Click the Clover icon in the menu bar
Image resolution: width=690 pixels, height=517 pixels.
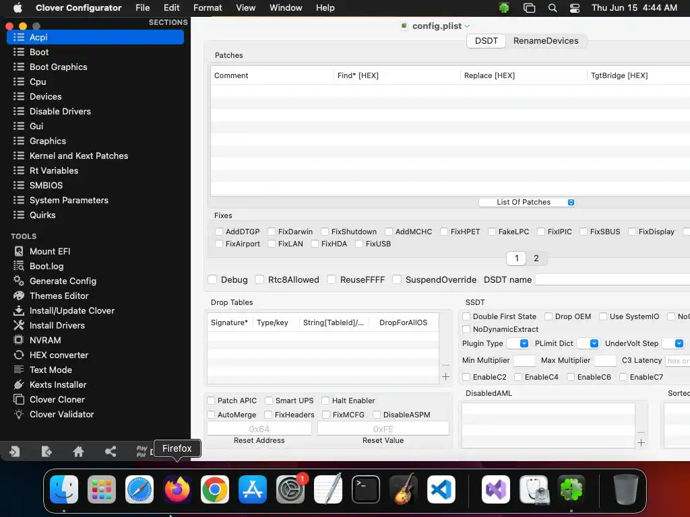click(504, 7)
